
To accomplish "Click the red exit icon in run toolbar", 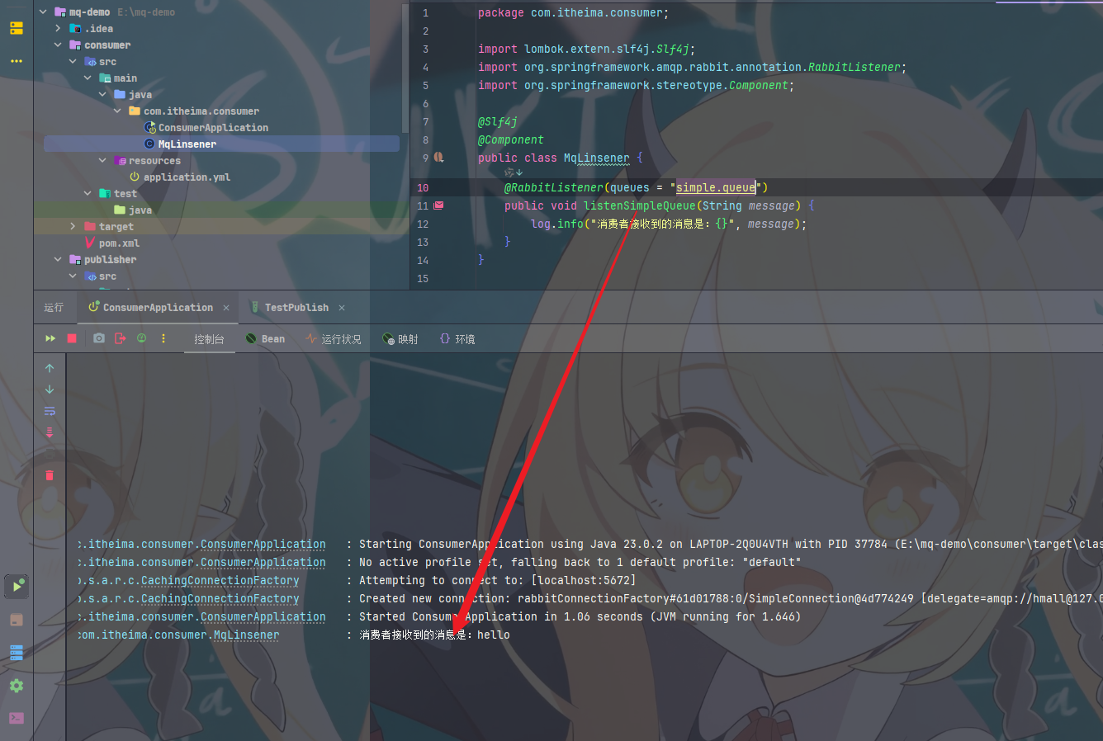I will click(x=121, y=338).
